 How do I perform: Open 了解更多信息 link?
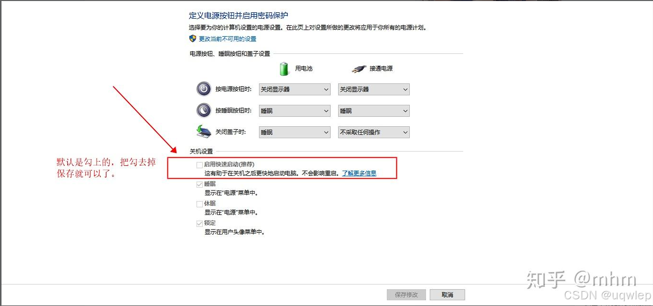(x=359, y=173)
